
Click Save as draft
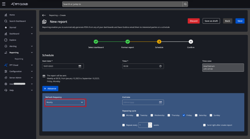click(211, 21)
